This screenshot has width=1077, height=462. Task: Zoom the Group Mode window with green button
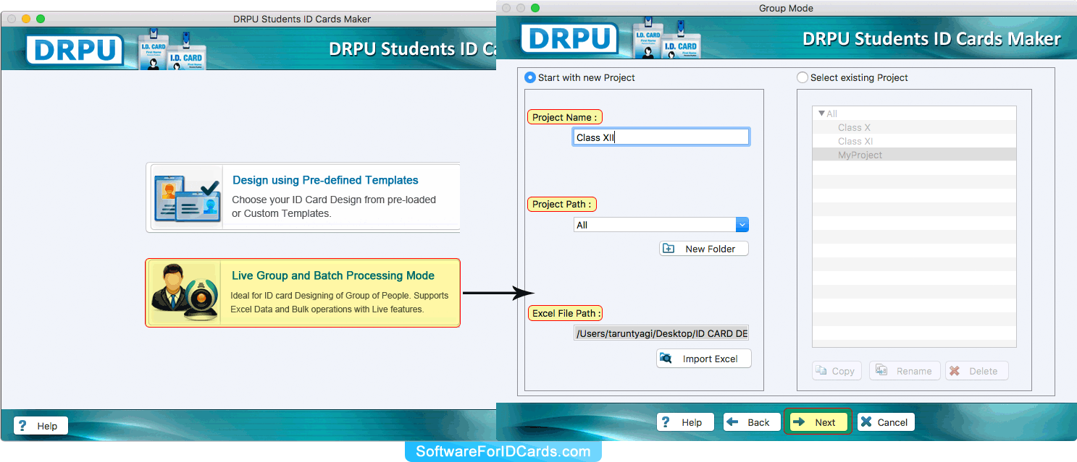(535, 8)
